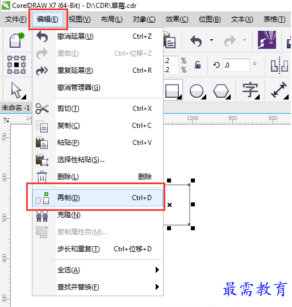Select the dimension line tool
This screenshot has width=292, height=307.
click(x=280, y=90)
